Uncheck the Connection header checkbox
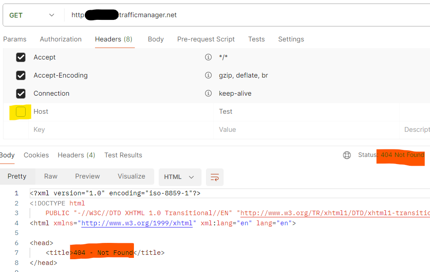430x272 pixels. [x=21, y=93]
